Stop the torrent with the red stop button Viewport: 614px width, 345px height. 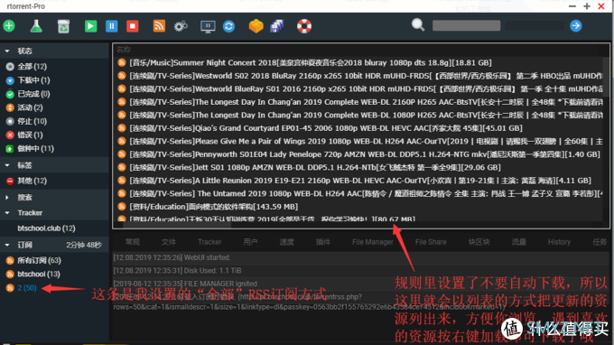point(133,26)
